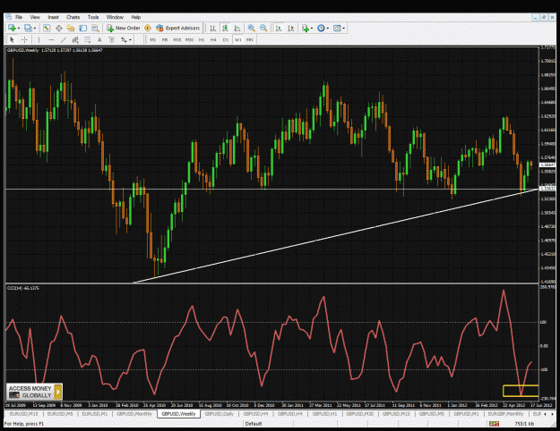This screenshot has width=560, height=431.
Task: Set timeframe to D1
Action: point(226,40)
